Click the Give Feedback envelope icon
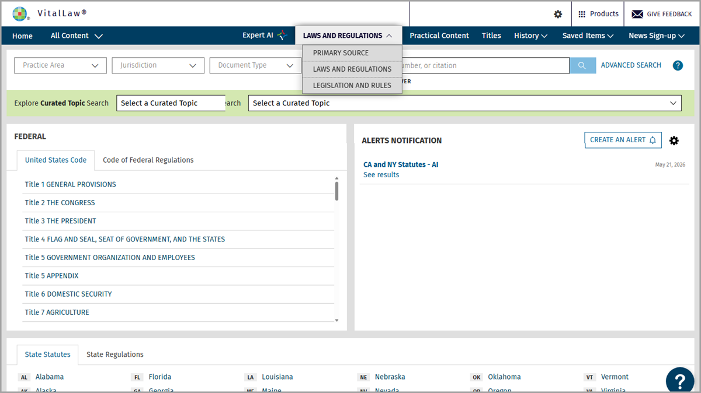This screenshot has height=393, width=701. (637, 14)
